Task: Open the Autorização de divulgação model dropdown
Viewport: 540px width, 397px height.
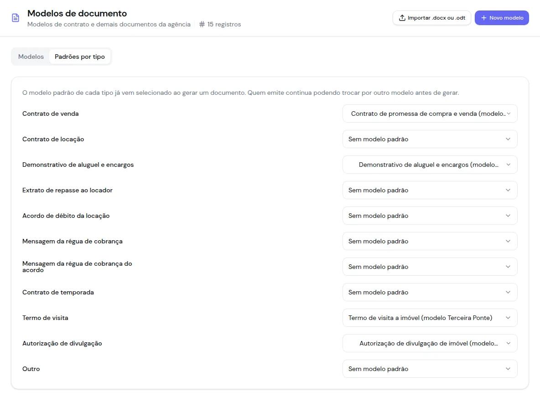Action: click(x=430, y=343)
